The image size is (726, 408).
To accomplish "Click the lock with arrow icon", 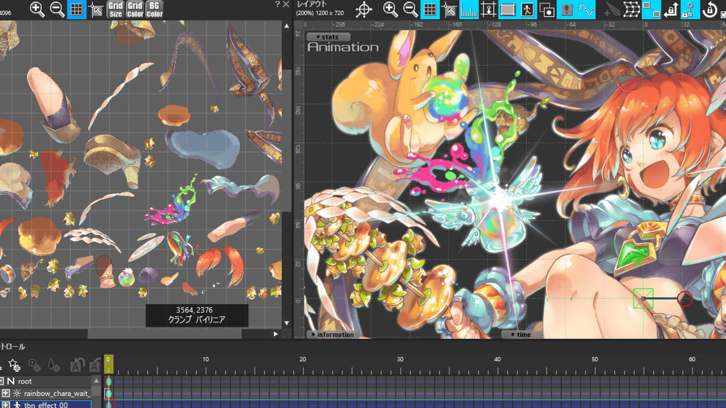I will tap(671, 10).
